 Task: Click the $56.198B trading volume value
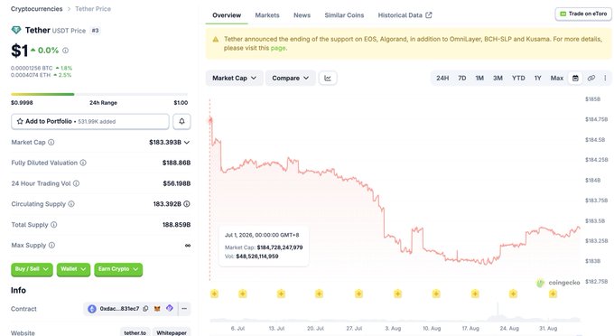point(177,183)
